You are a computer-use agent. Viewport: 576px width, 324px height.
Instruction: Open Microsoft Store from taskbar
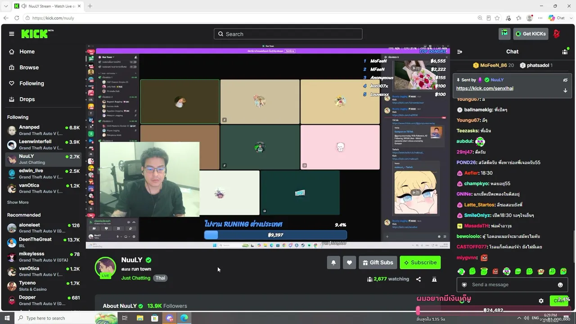click(x=155, y=318)
